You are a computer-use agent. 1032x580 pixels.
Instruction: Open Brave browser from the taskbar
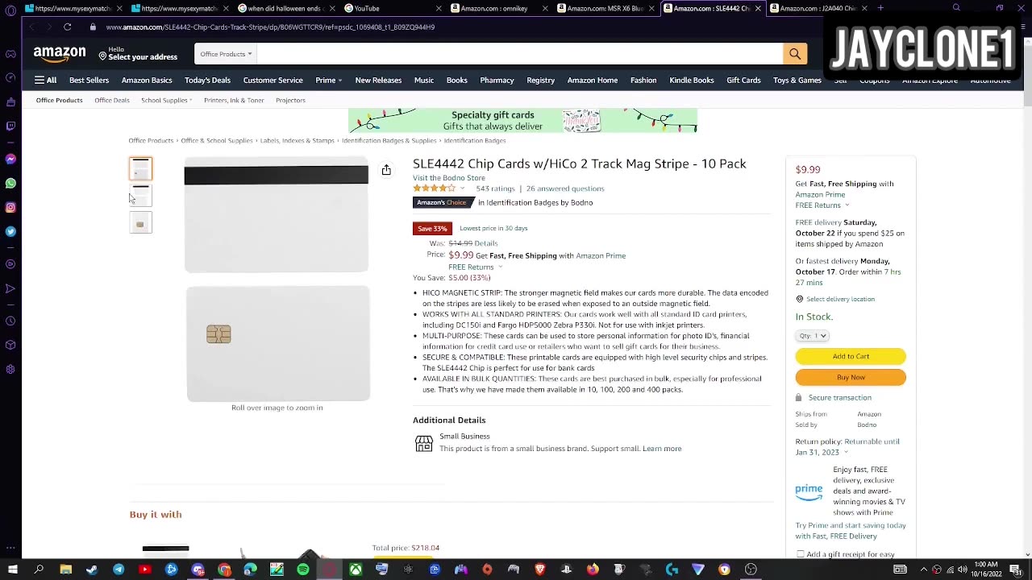pyautogui.click(x=540, y=570)
